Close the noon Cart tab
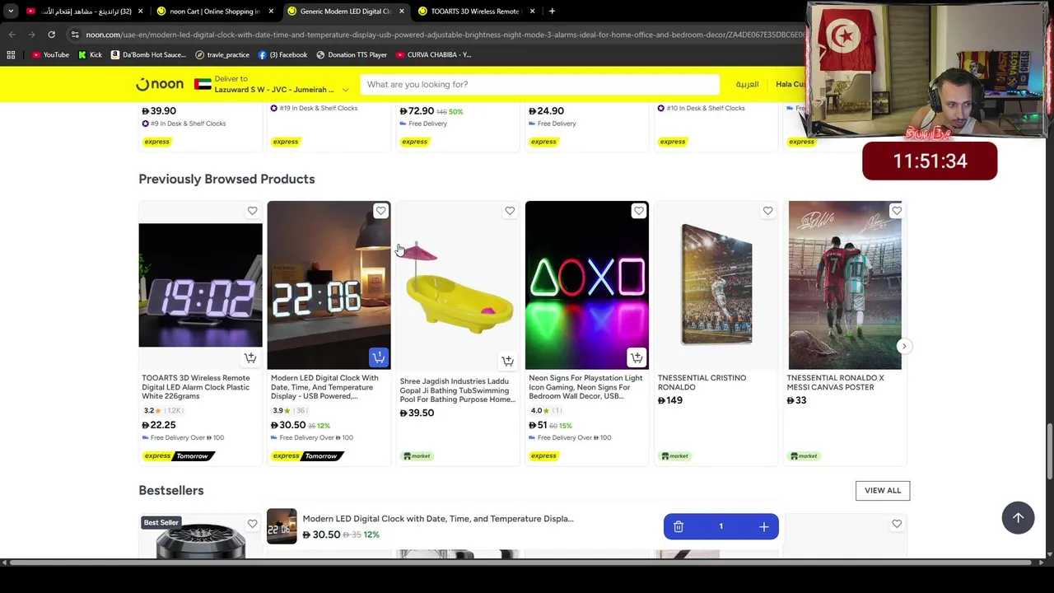 tap(271, 11)
